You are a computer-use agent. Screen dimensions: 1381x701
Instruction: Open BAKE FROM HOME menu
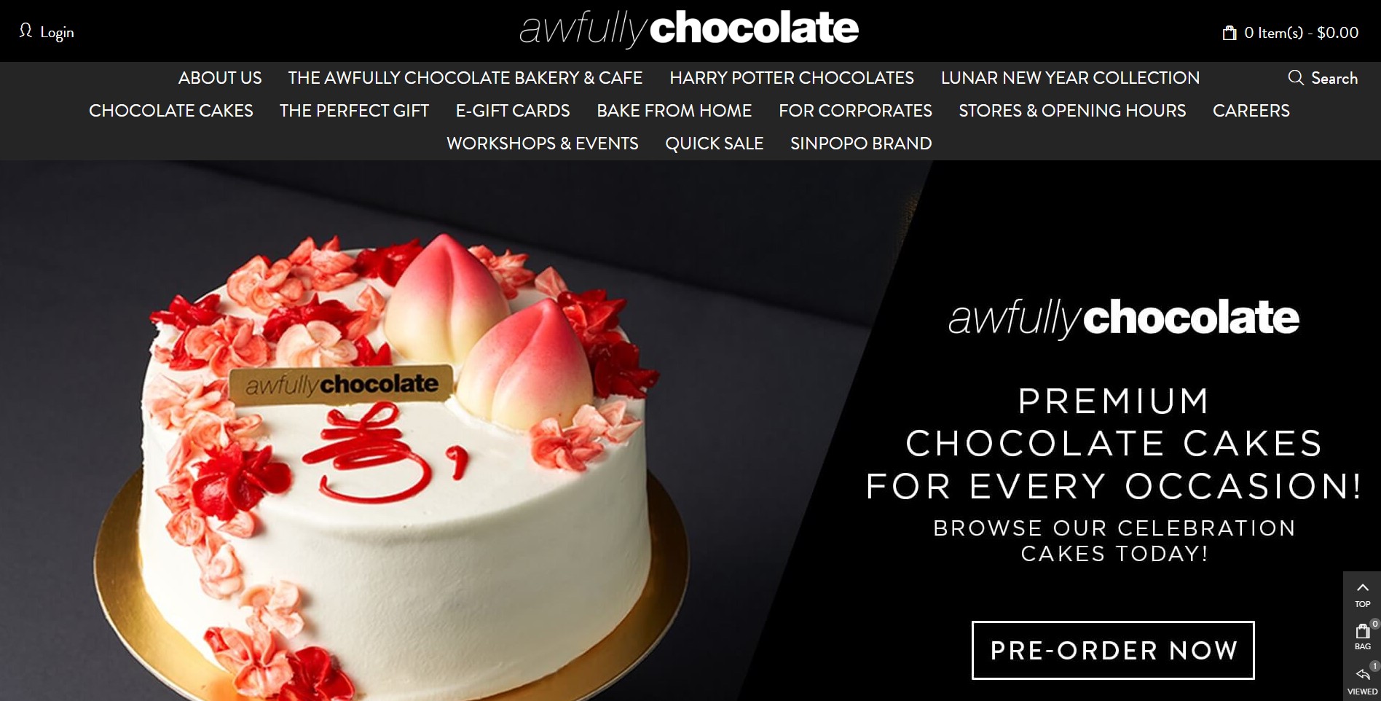click(x=674, y=111)
